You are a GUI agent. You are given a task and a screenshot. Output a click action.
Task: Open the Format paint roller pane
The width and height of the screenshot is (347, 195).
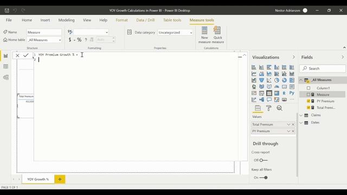click(269, 108)
